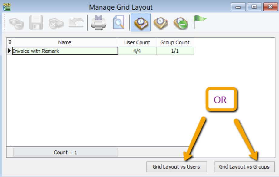
Task: Open print preview with the magnifier icon
Action: (118, 23)
